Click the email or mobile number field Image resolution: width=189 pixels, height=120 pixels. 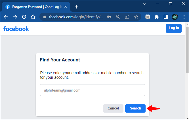(93, 90)
